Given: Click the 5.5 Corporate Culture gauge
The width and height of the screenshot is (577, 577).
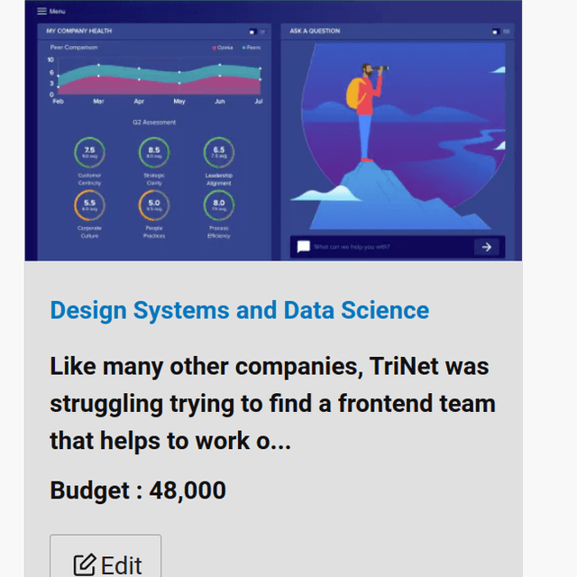Looking at the screenshot, I should click(x=89, y=205).
